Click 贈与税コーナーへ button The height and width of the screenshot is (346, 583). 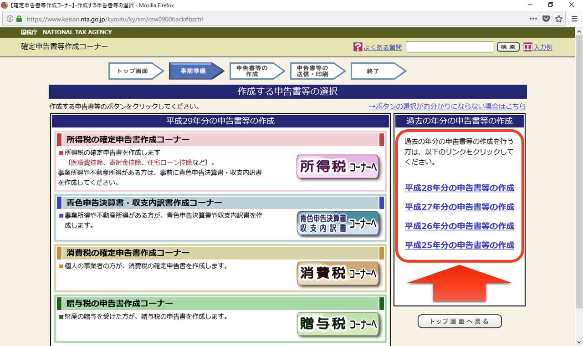click(338, 324)
